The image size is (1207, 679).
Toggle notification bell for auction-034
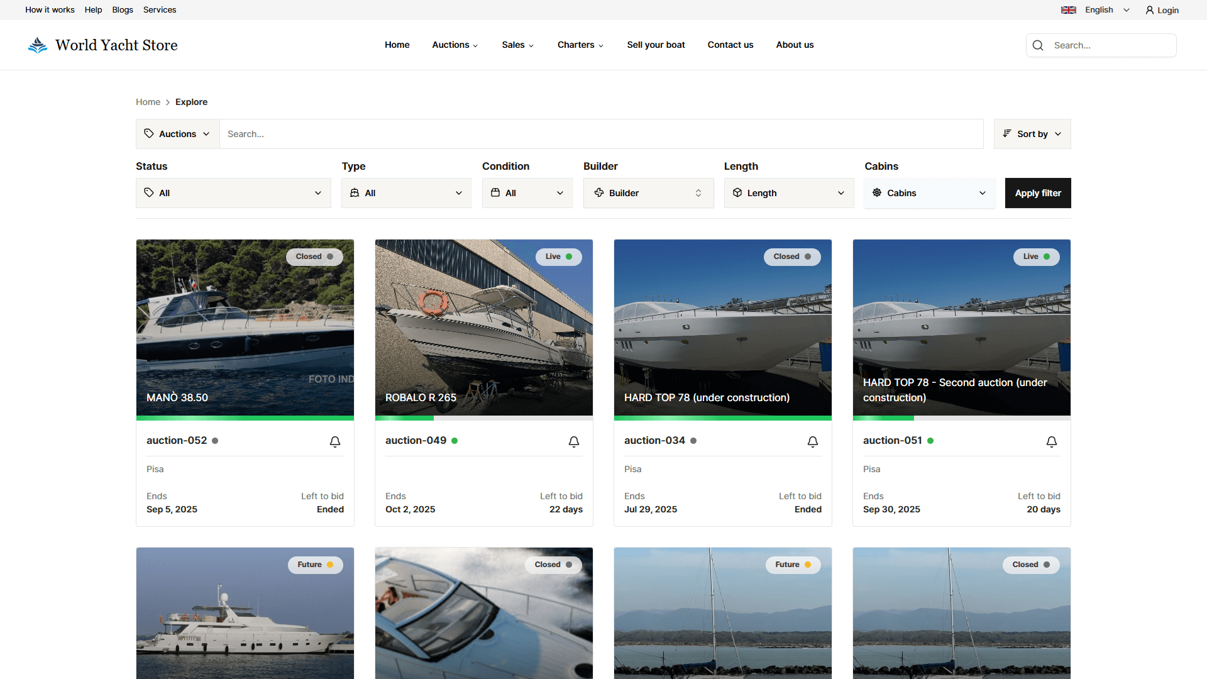[813, 442]
